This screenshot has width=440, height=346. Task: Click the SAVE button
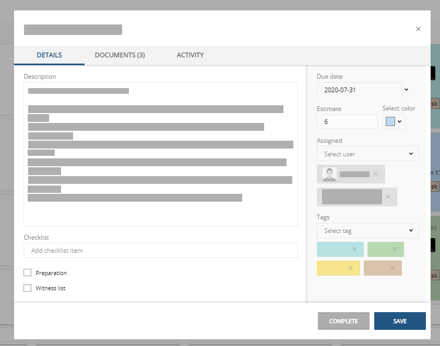tap(400, 321)
